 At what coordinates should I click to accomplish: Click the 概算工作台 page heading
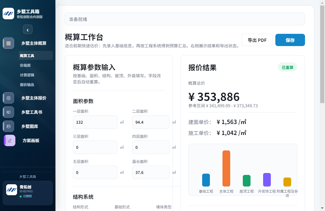(84, 37)
